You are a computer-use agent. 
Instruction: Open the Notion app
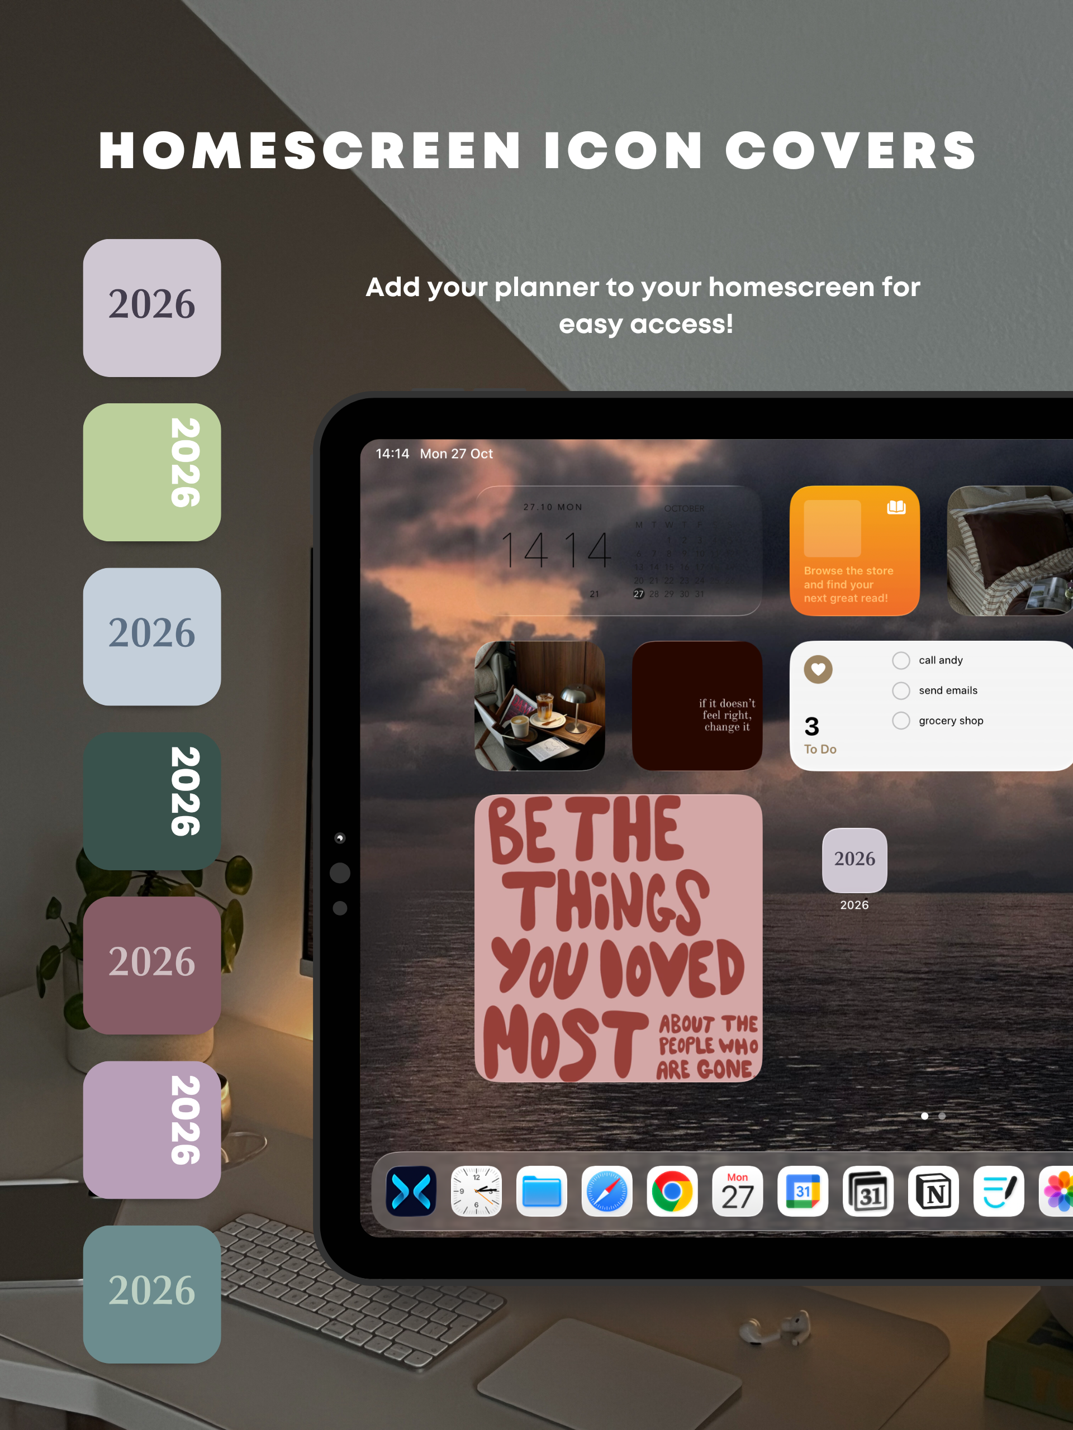tap(933, 1191)
